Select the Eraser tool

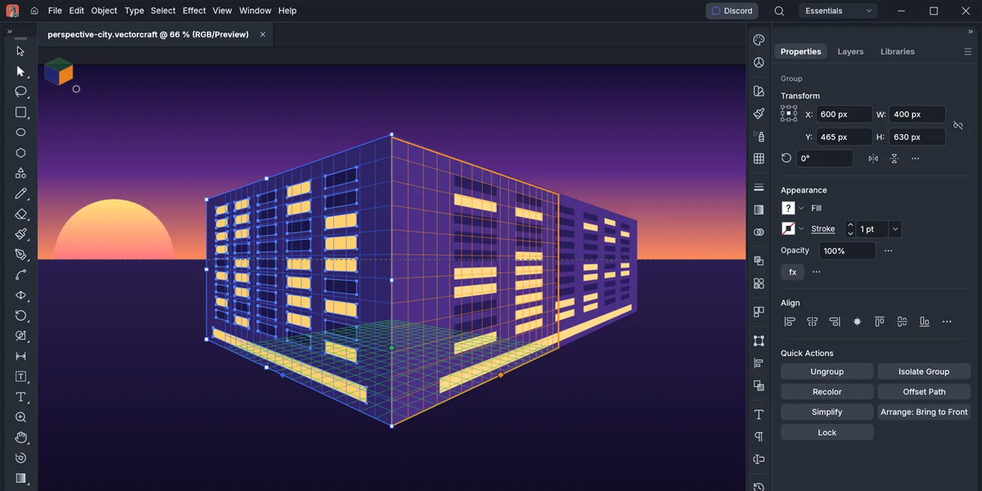[x=21, y=214]
